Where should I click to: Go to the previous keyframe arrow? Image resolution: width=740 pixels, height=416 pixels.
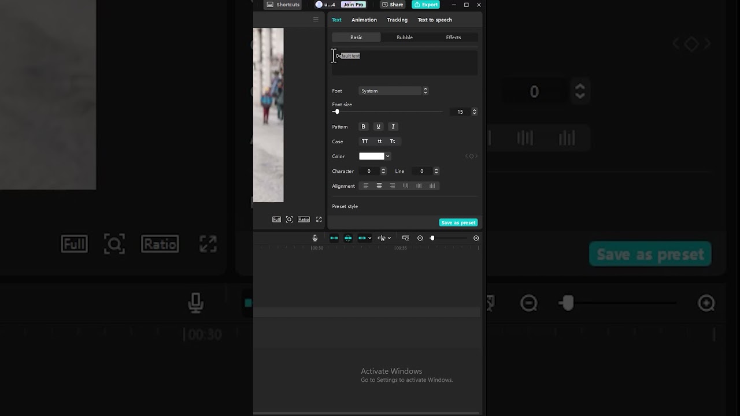pyautogui.click(x=467, y=156)
